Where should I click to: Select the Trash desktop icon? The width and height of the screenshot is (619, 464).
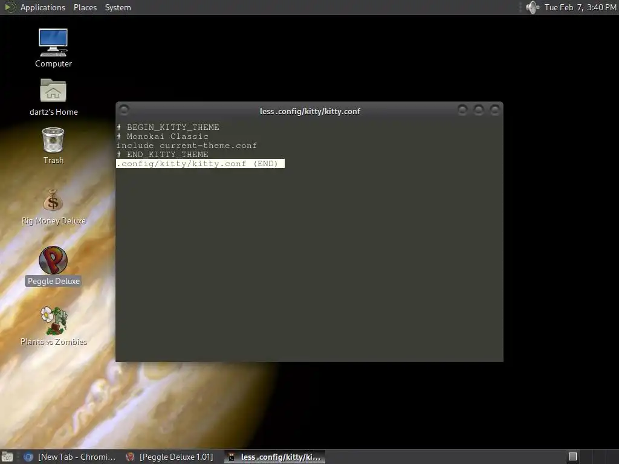(53, 146)
